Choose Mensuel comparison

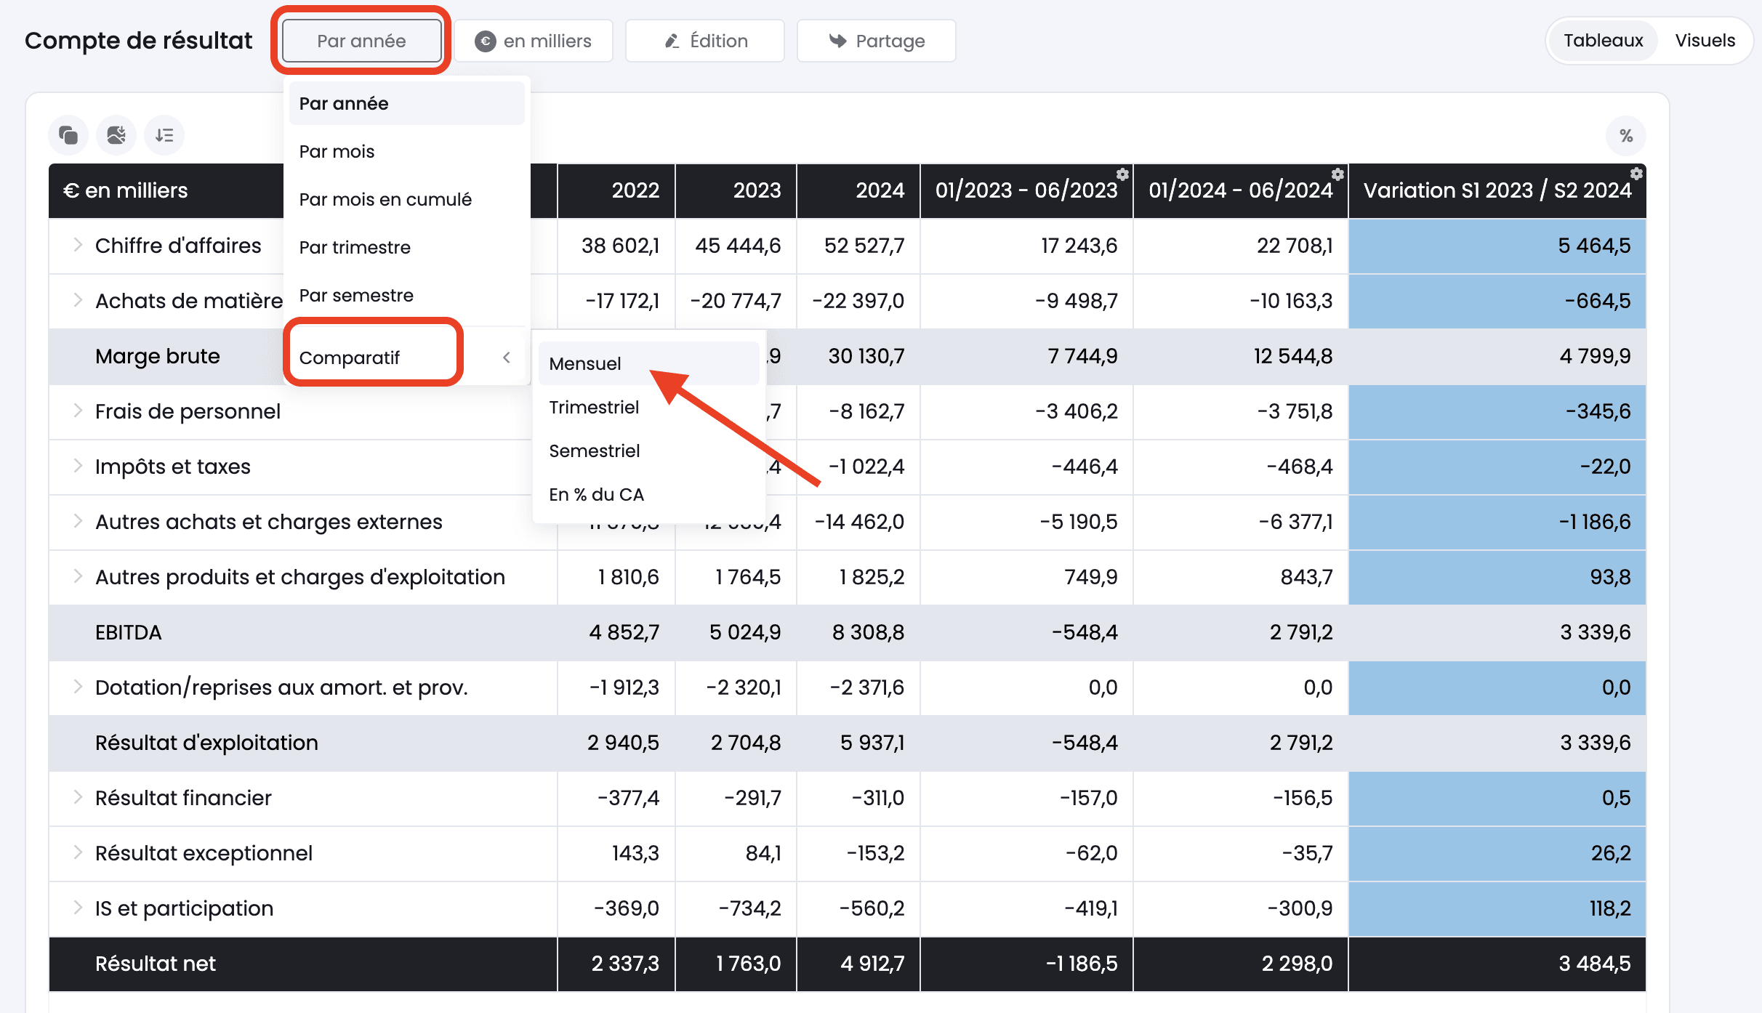648,363
